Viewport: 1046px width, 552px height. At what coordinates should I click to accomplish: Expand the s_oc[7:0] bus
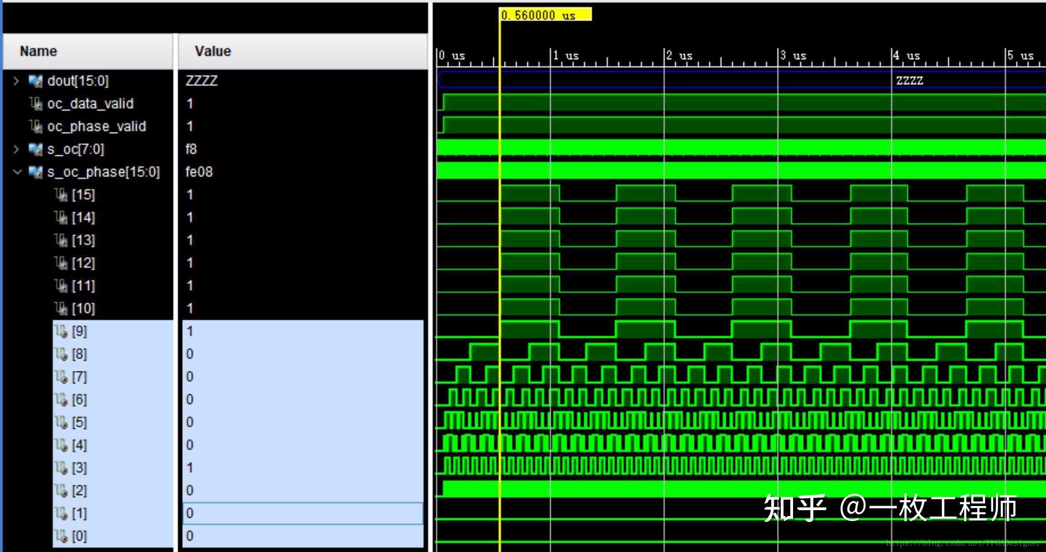pos(16,149)
